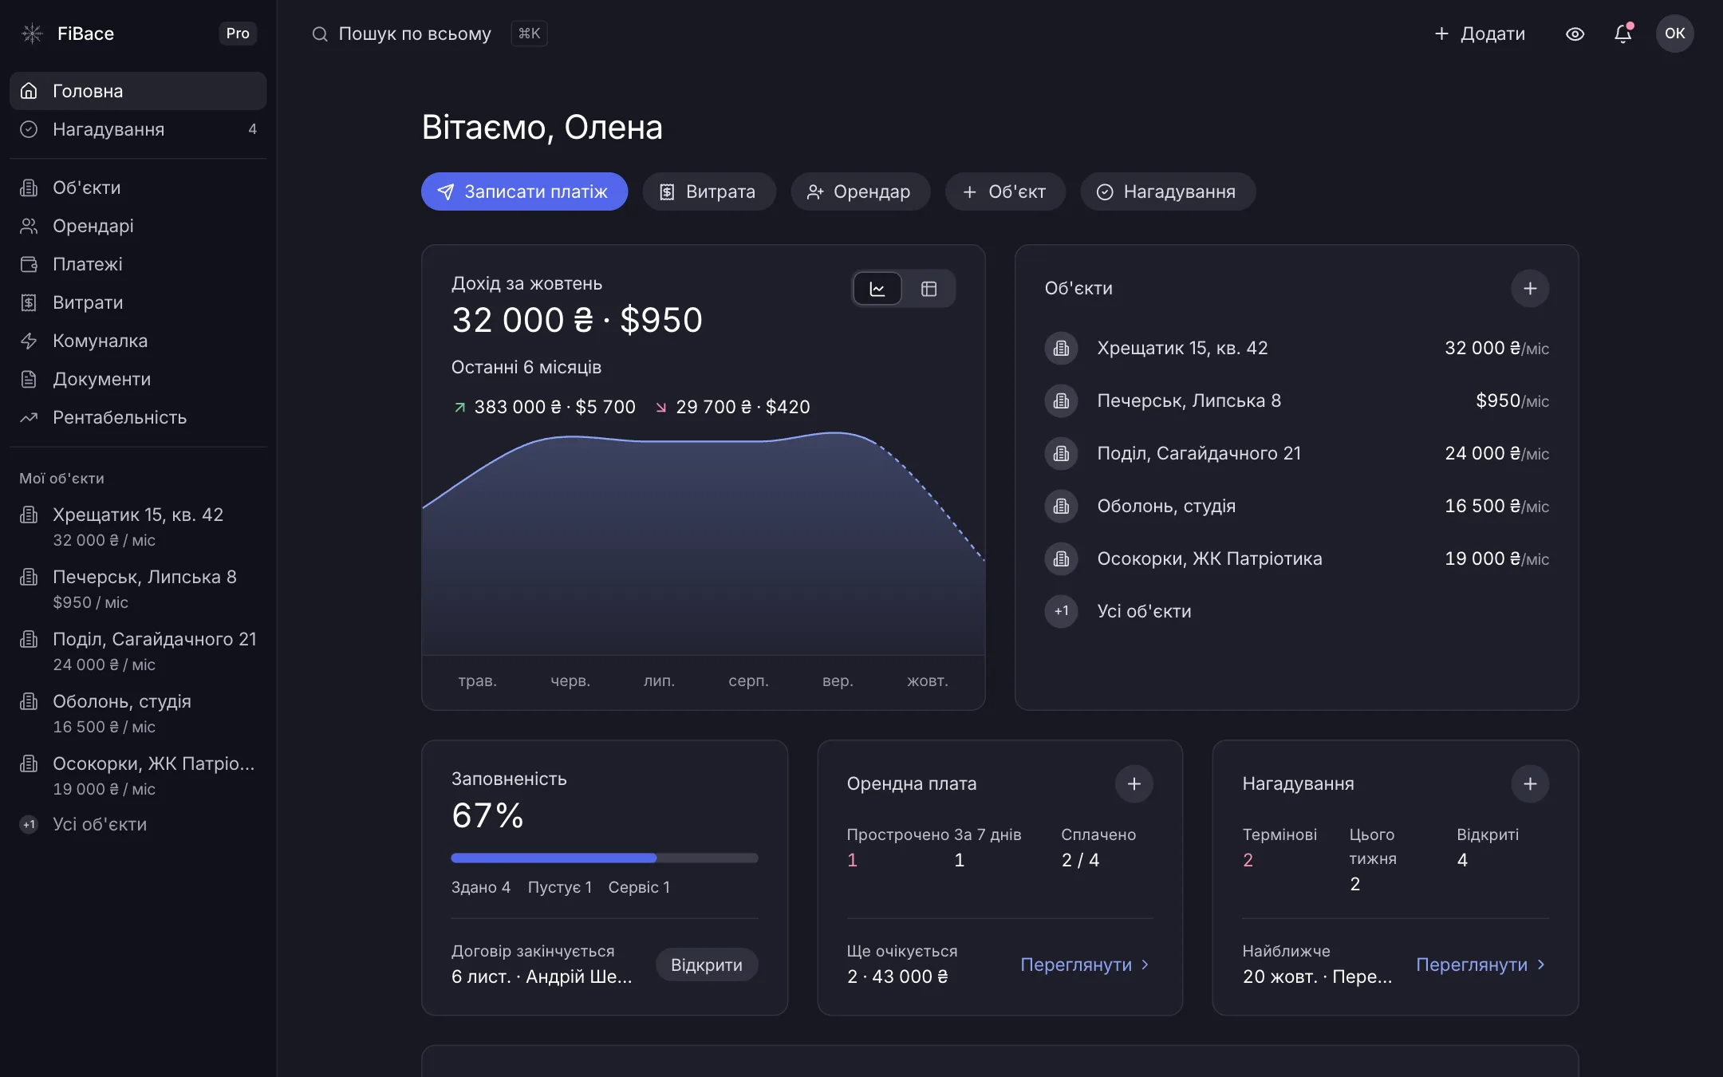Open Об'єкти in sidebar navigation
Viewport: 1723px width, 1077px height.
click(138, 187)
